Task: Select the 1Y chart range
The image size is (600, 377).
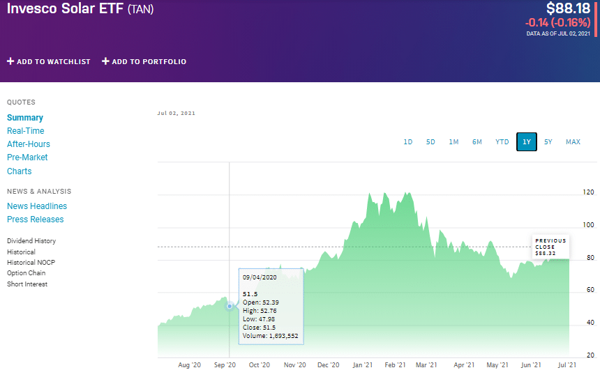Action: (527, 142)
